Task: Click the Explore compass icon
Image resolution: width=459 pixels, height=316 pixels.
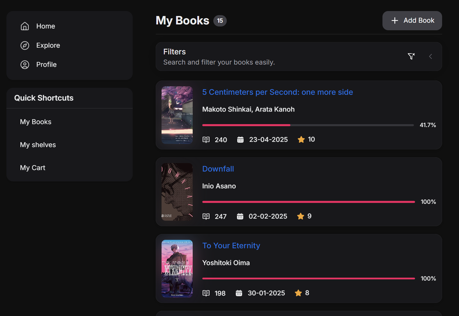Action: coord(25,45)
